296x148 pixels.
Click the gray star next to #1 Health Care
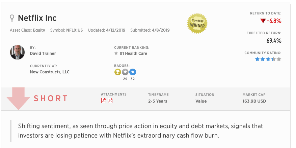click(x=116, y=53)
